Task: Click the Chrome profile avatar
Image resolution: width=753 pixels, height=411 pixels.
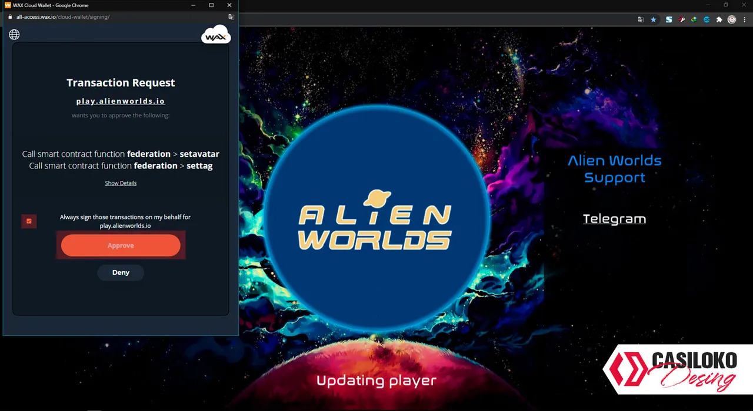Action: pyautogui.click(x=732, y=19)
